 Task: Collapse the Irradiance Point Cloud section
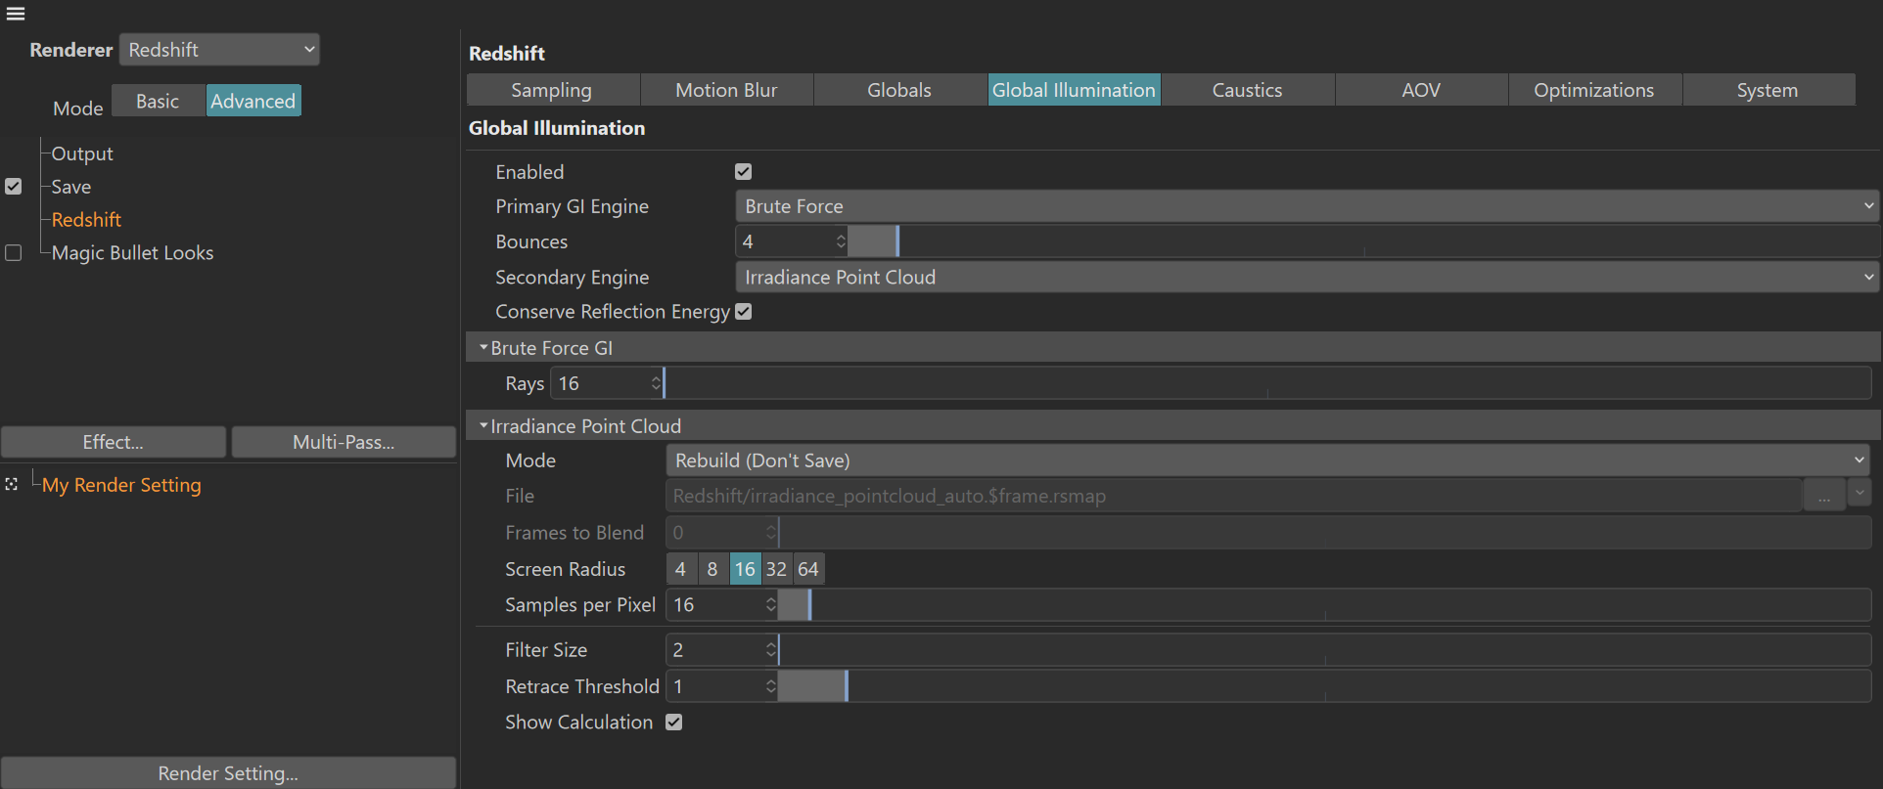coord(483,426)
